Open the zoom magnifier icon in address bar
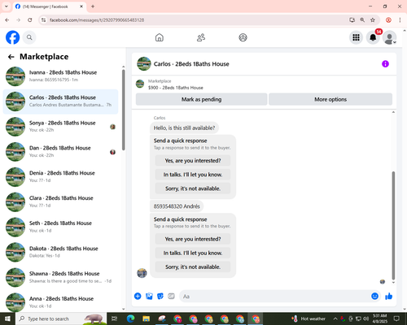This screenshot has height=325, width=407. 362,20
